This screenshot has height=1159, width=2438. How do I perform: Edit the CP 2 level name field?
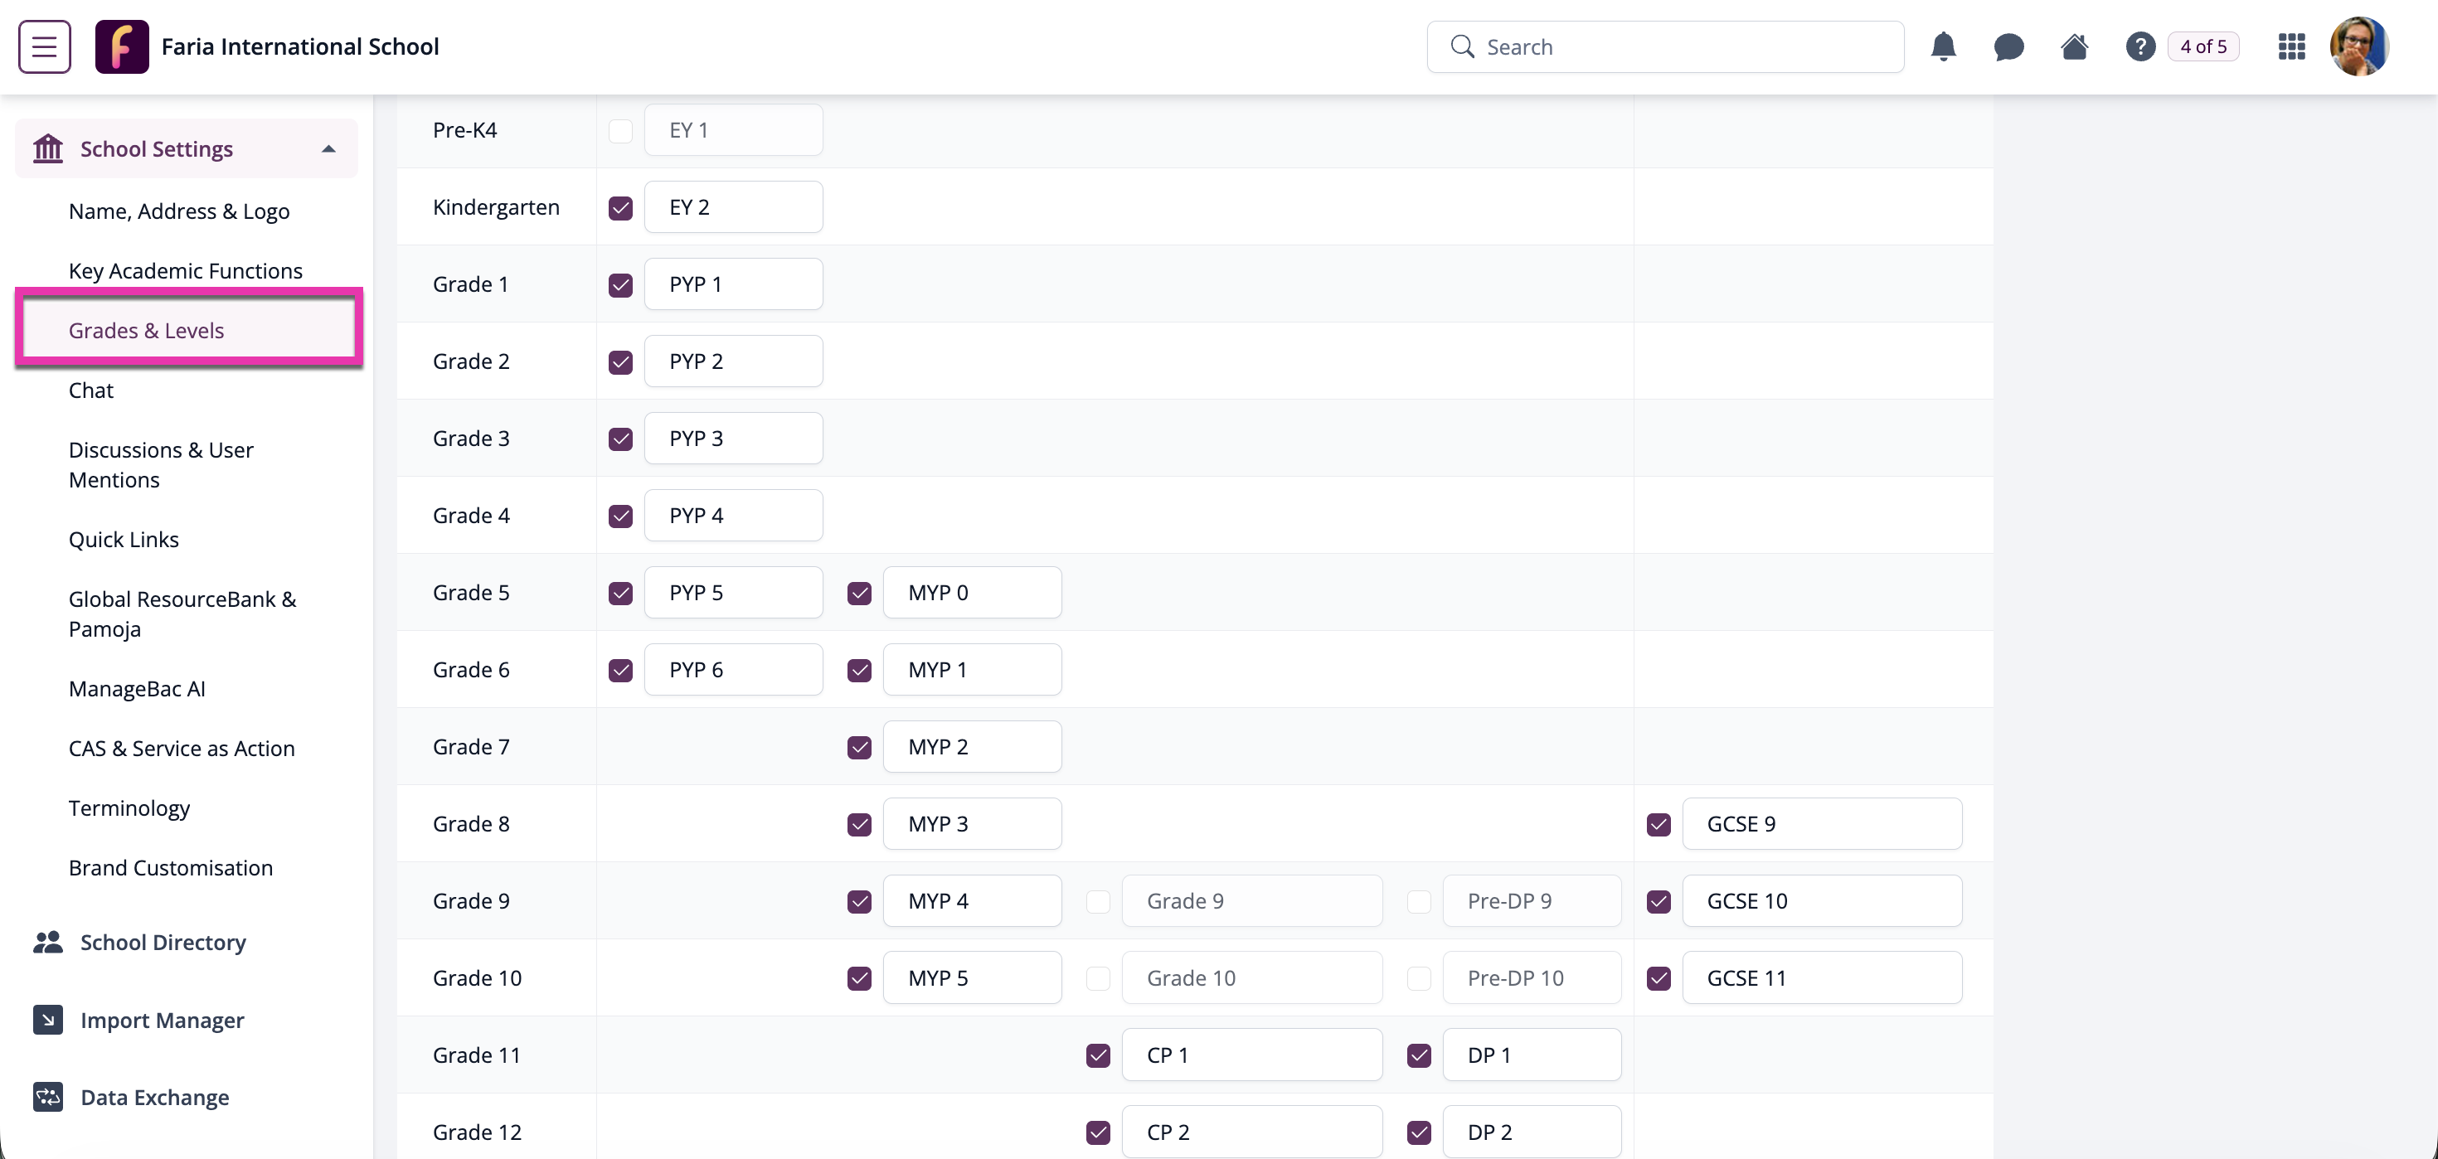click(x=1252, y=1132)
